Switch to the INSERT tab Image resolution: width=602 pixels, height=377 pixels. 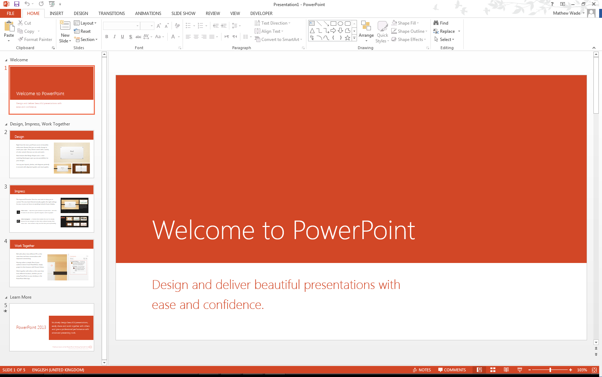(56, 13)
